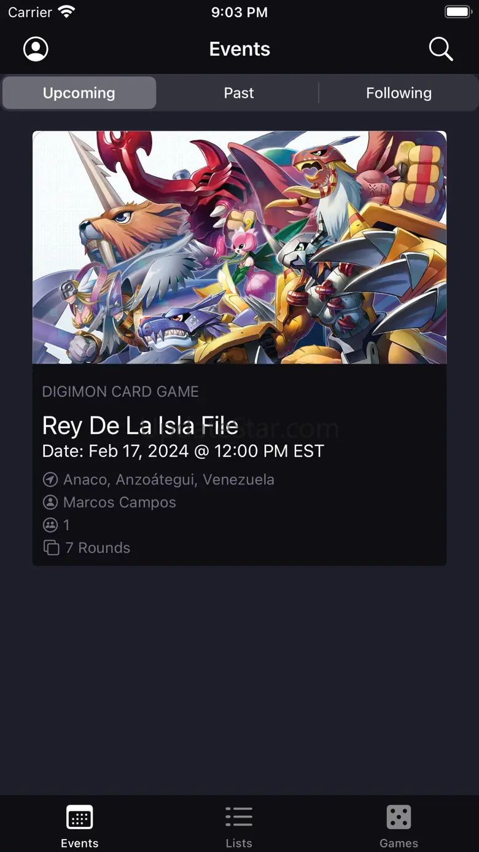Screen dimensions: 479x852
Task: Open the user profile icon
Action: (x=36, y=49)
